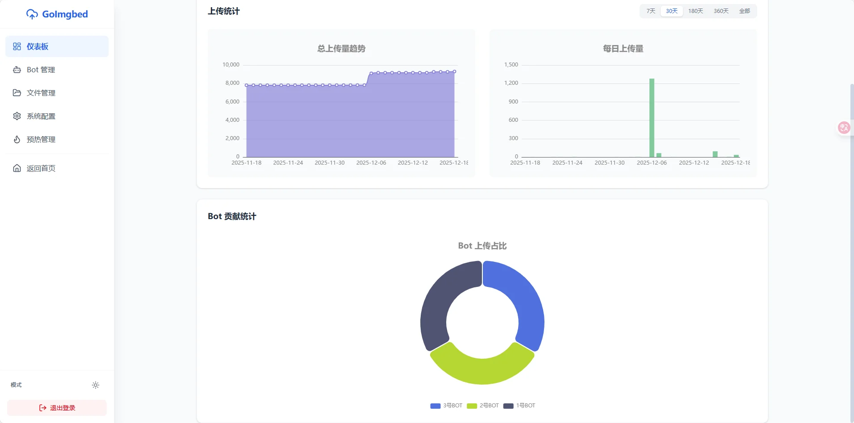Screen dimensions: 854x423
Task: Click the 文件管理 folder icon
Action: [17, 93]
